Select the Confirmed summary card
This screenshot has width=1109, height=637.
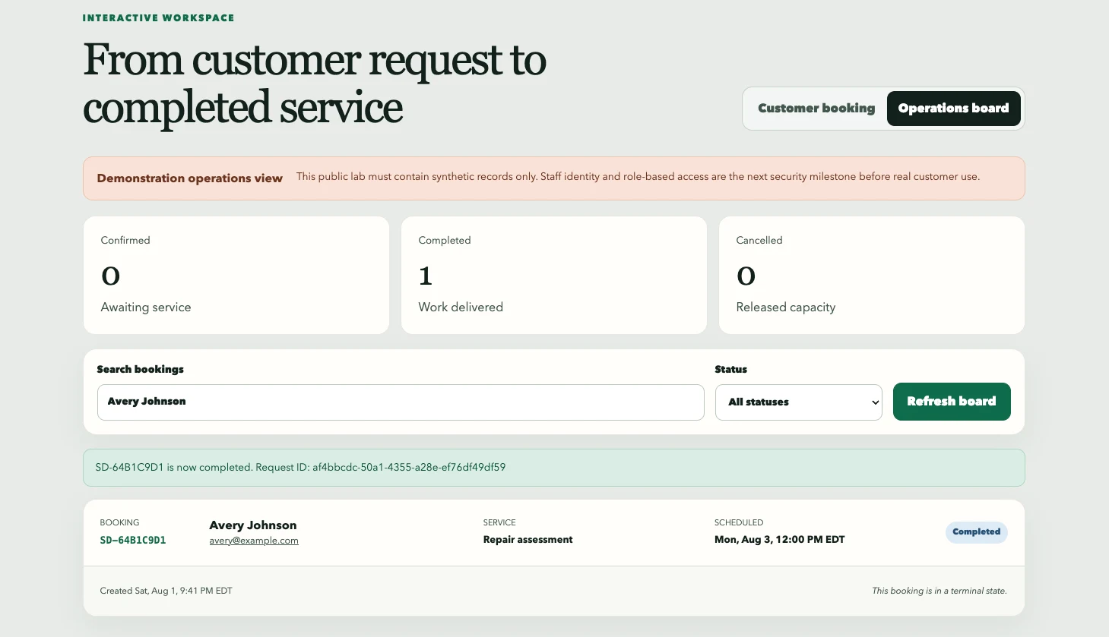236,275
